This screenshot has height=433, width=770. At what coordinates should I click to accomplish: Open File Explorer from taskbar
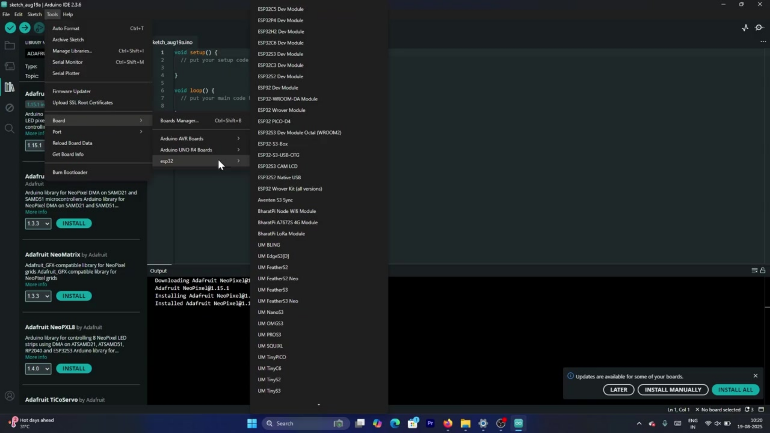point(465,424)
